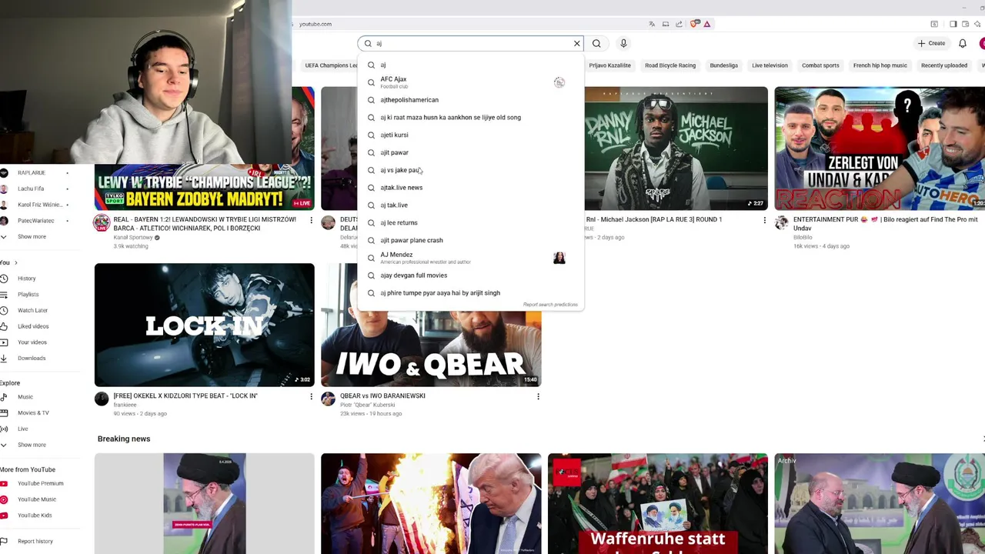Open Watch Later in the sidebar
Image resolution: width=985 pixels, height=554 pixels.
(x=32, y=310)
